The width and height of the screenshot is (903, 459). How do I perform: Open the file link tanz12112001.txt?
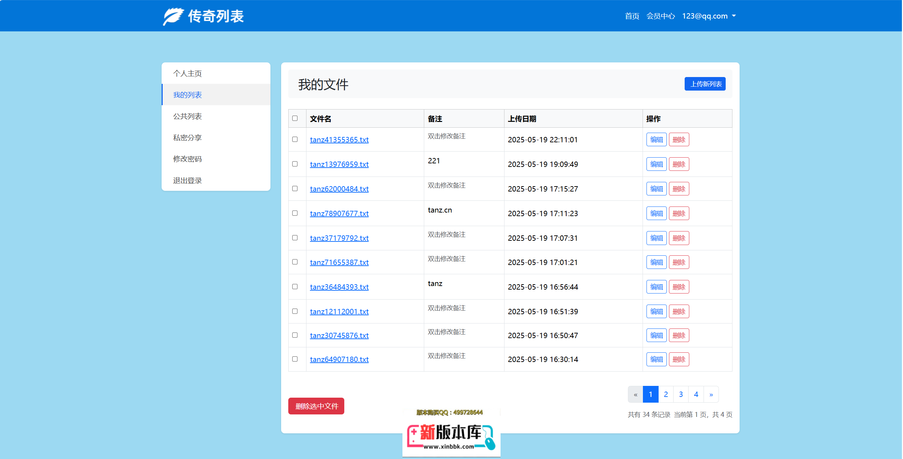coord(339,312)
